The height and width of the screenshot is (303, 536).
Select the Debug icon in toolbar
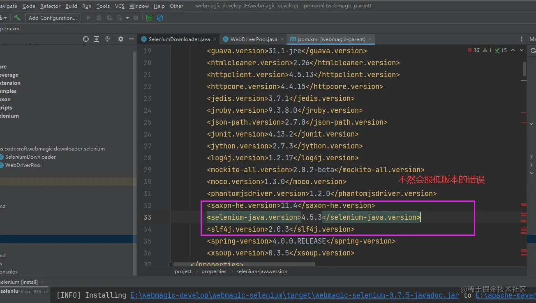pos(98,18)
